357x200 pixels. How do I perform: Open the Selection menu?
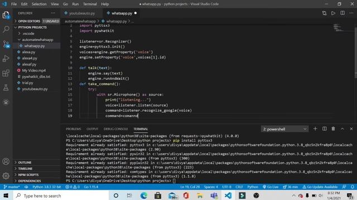(39, 4)
